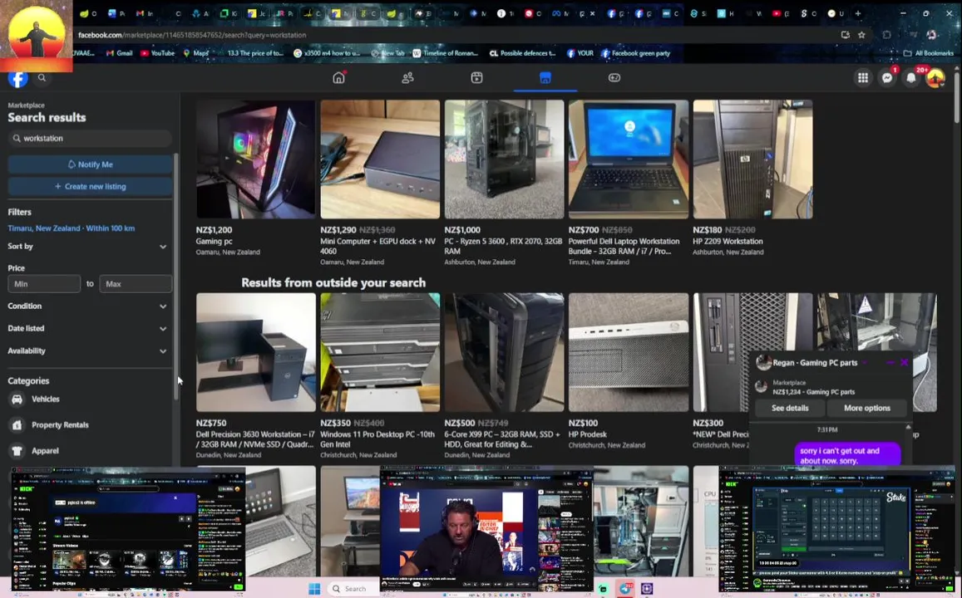Click the Max price field

click(x=135, y=284)
